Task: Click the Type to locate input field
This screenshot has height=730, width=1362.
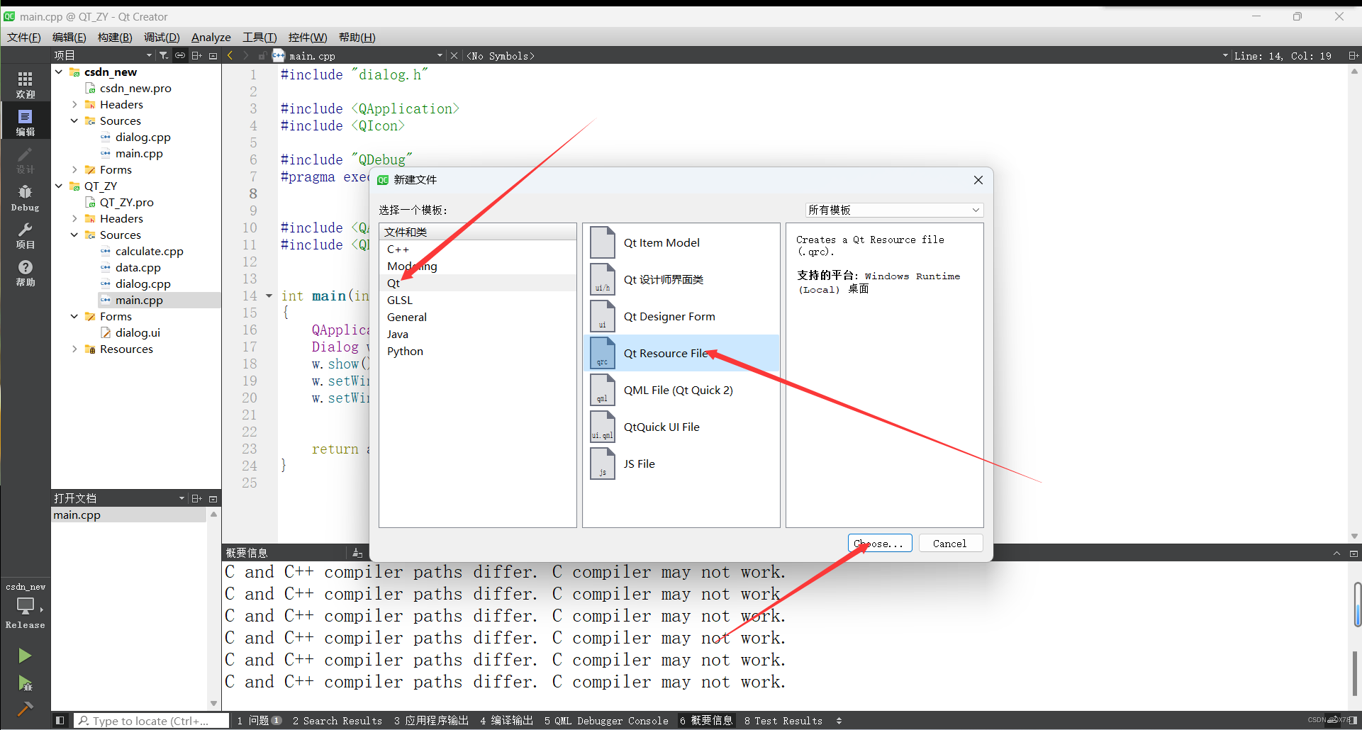Action: click(x=152, y=720)
